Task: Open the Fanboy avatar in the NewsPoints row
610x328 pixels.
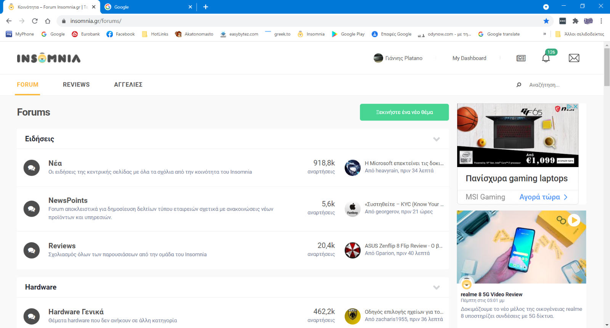Action: (353, 209)
